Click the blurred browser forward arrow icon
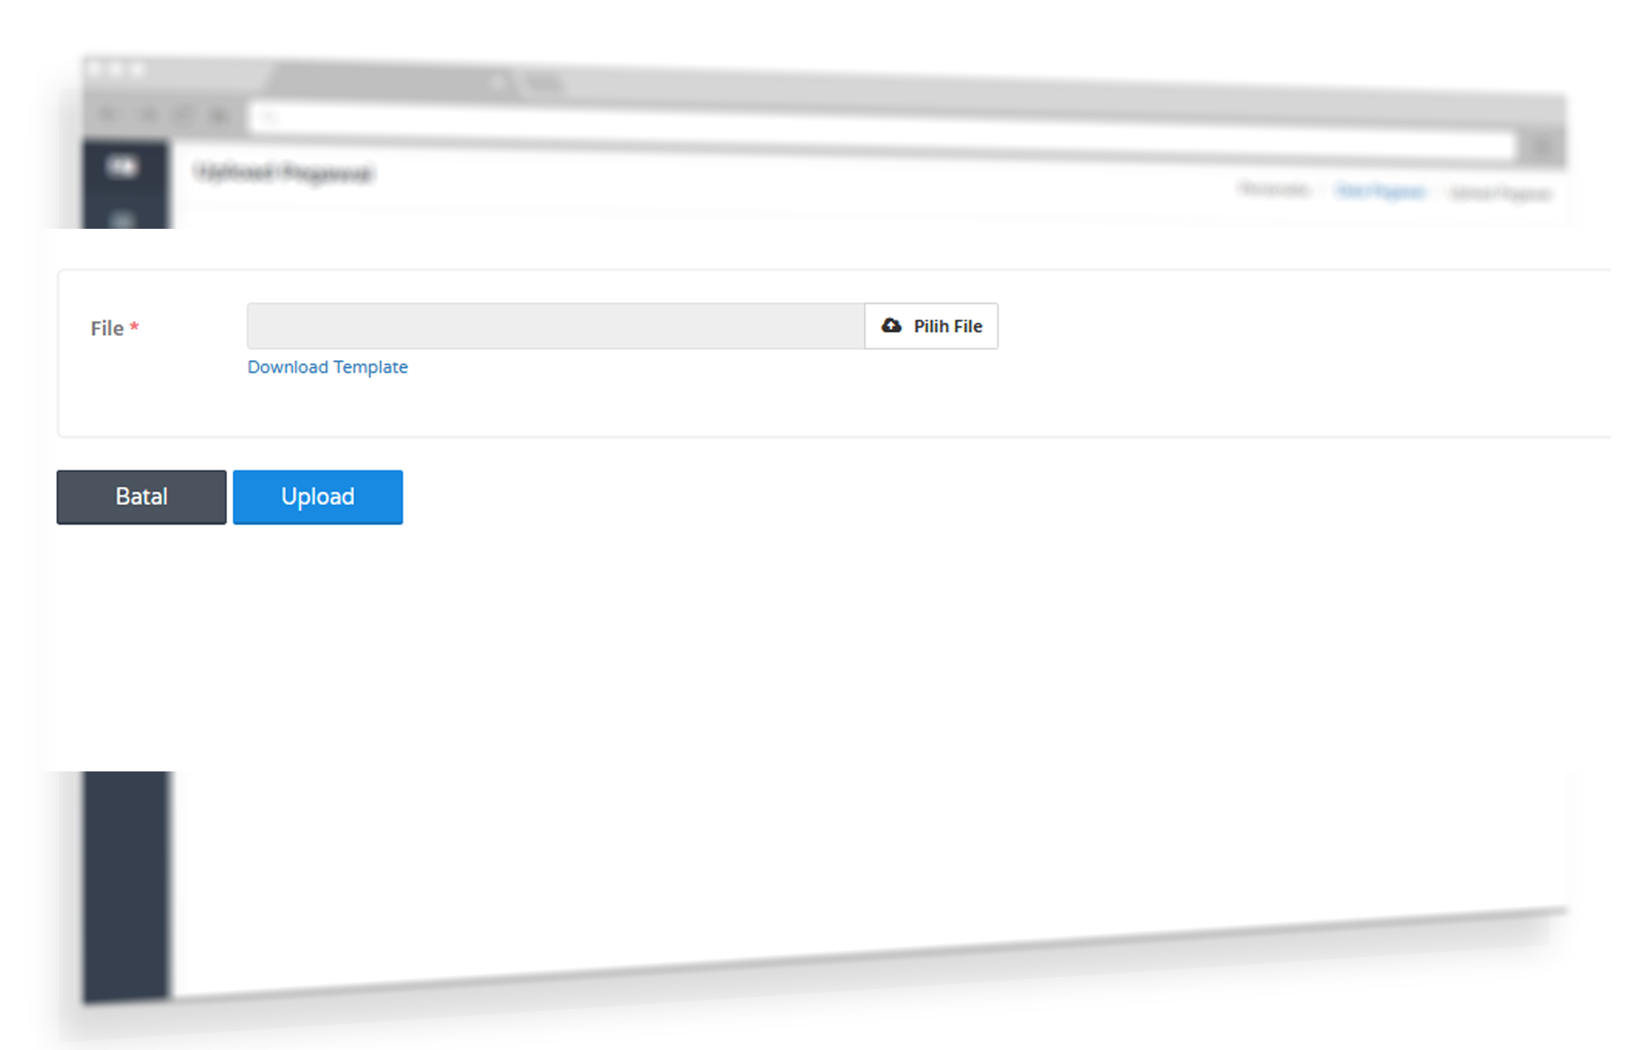This screenshot has height=1050, width=1640. pyautogui.click(x=147, y=115)
